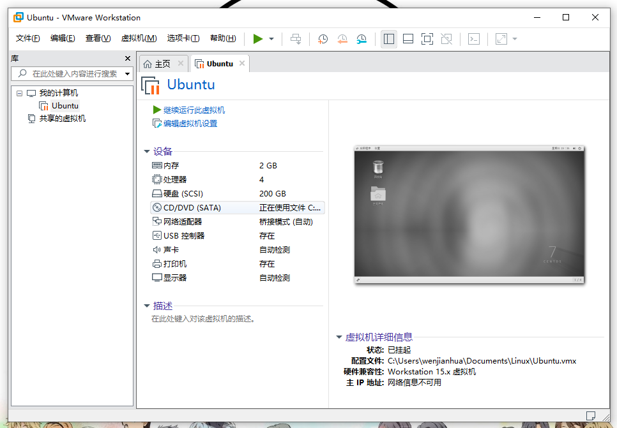
Task: Select the 网络适配器 device row
Action: [237, 222]
